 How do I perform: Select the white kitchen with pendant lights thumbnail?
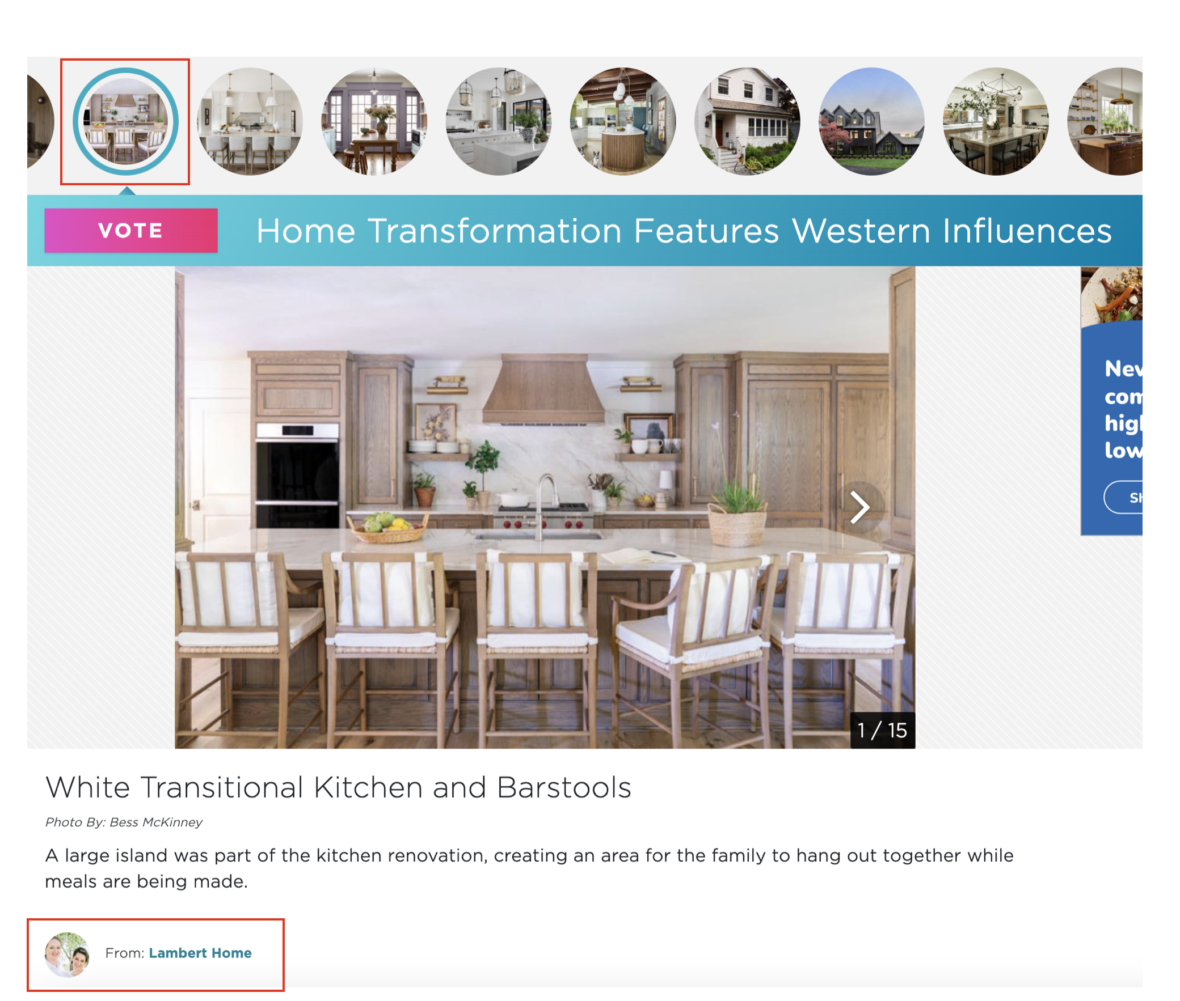pos(250,121)
